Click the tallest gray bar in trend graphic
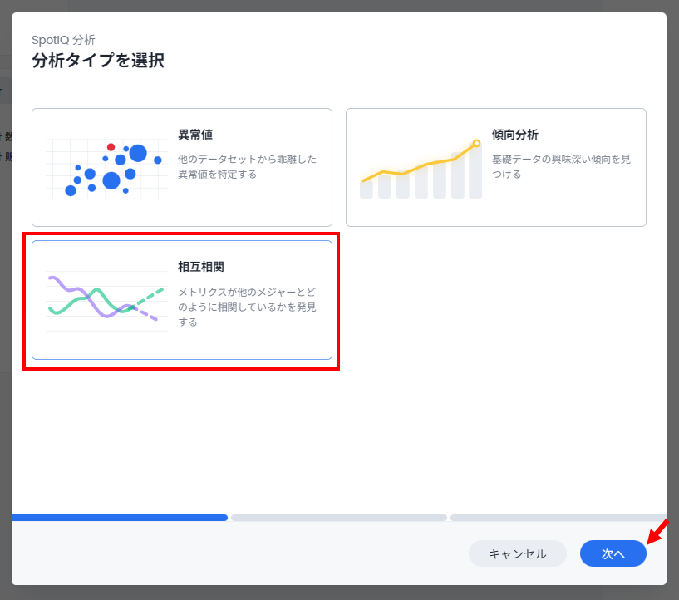 475,174
